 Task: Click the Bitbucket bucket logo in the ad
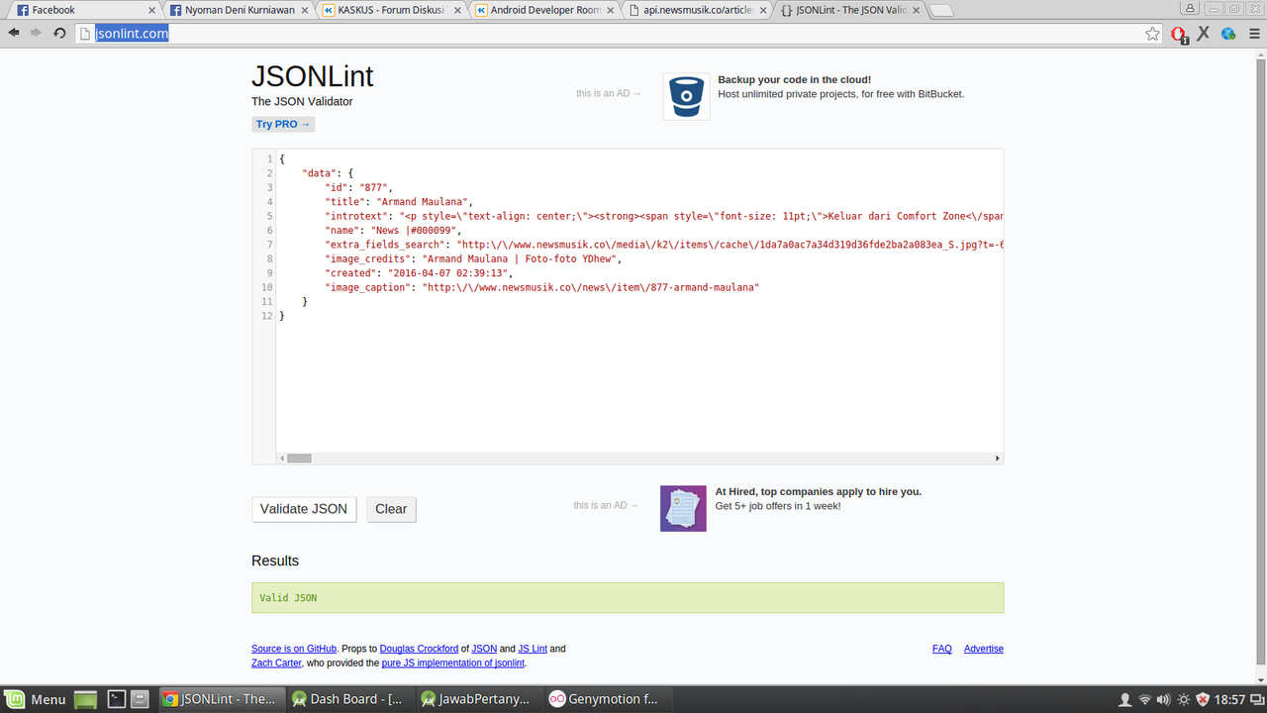[685, 95]
